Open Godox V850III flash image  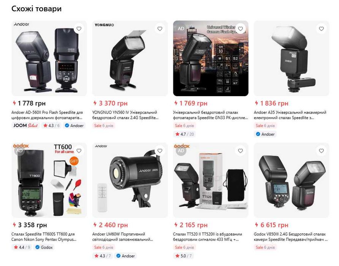click(291, 180)
